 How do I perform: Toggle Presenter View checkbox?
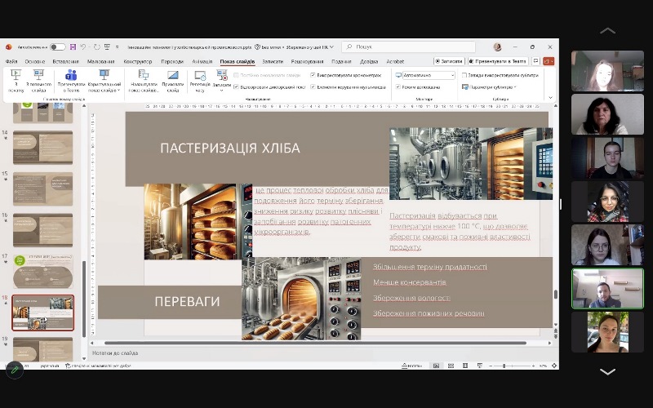click(398, 86)
